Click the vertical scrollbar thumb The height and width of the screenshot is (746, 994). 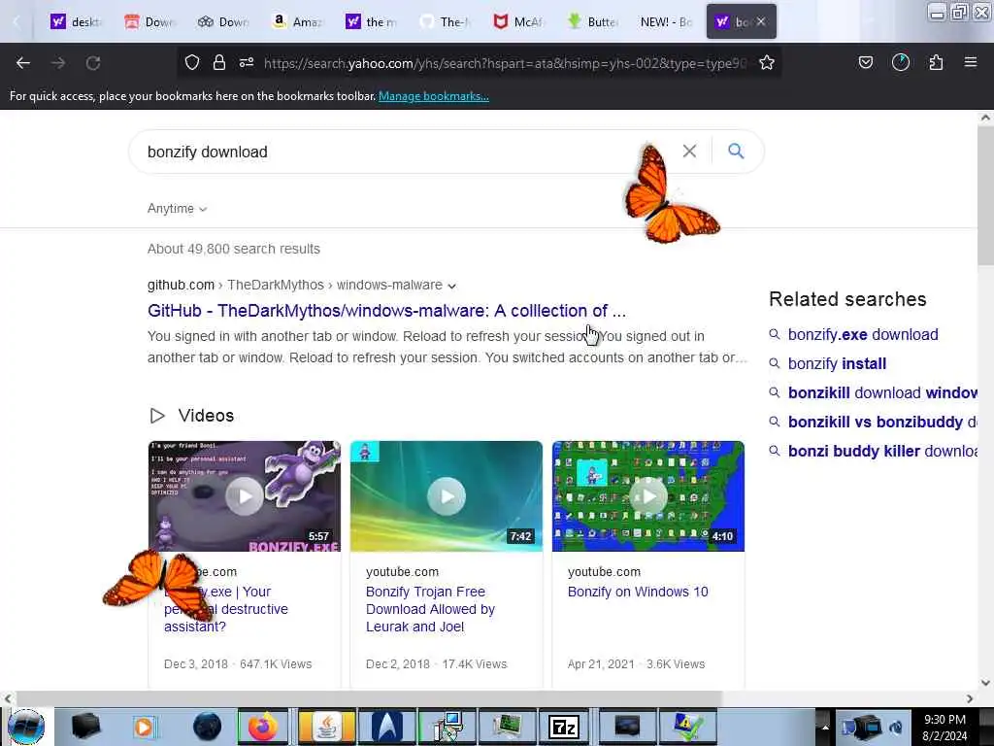tap(985, 196)
